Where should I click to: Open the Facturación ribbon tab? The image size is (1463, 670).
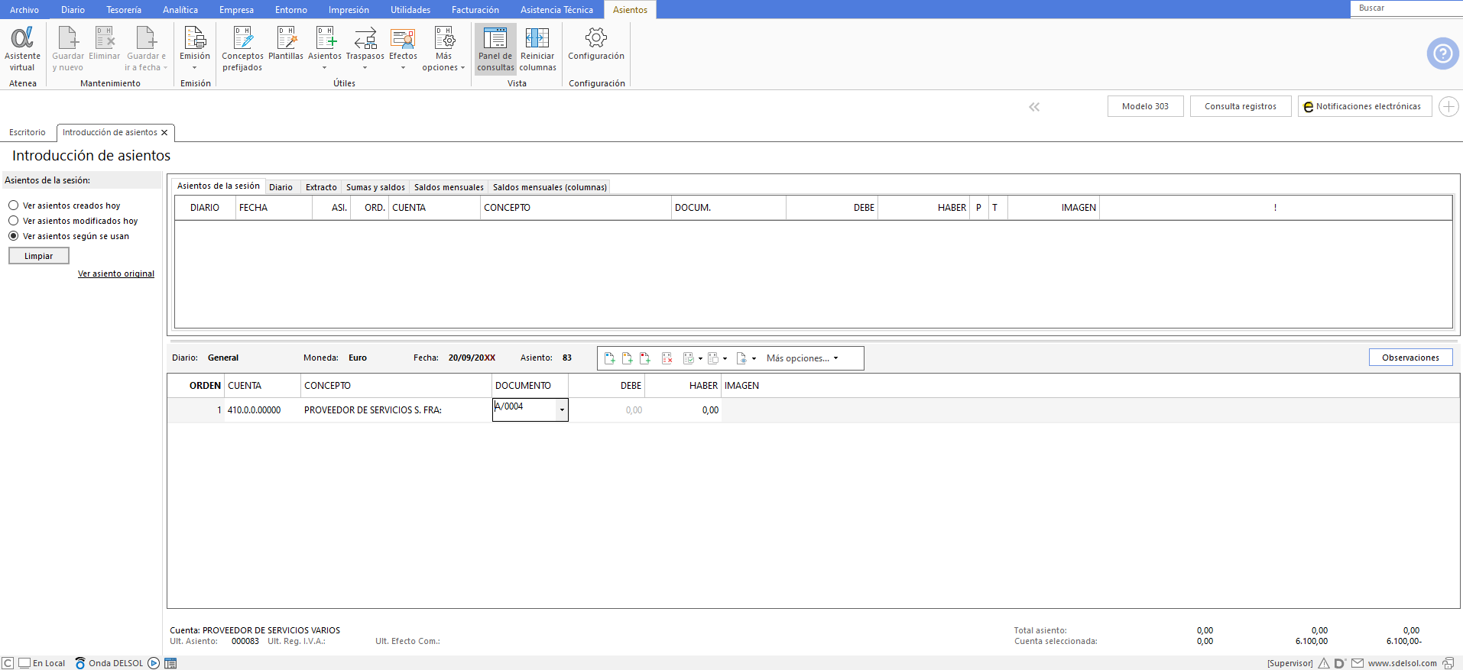(475, 10)
